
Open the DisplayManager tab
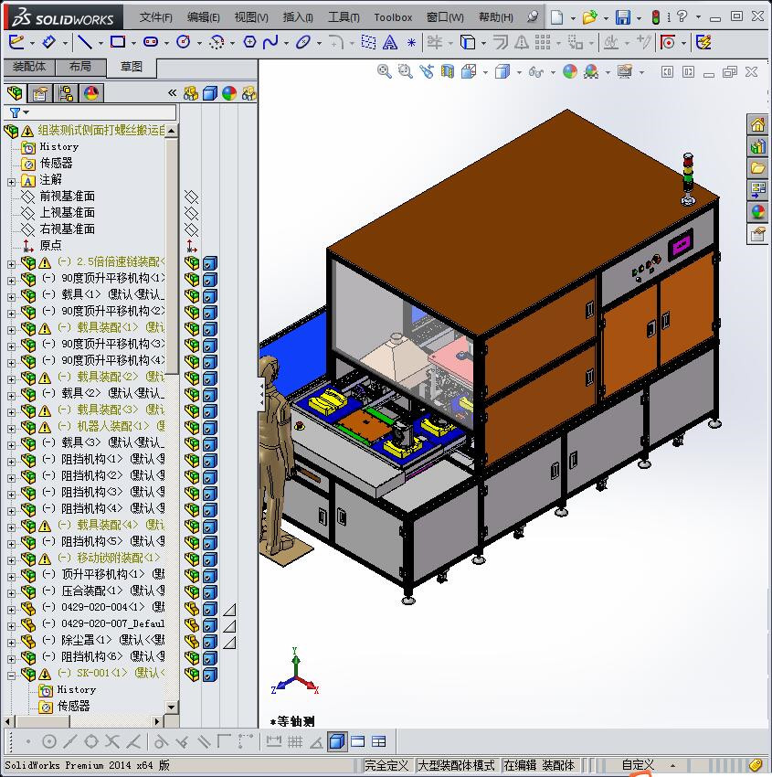(91, 93)
